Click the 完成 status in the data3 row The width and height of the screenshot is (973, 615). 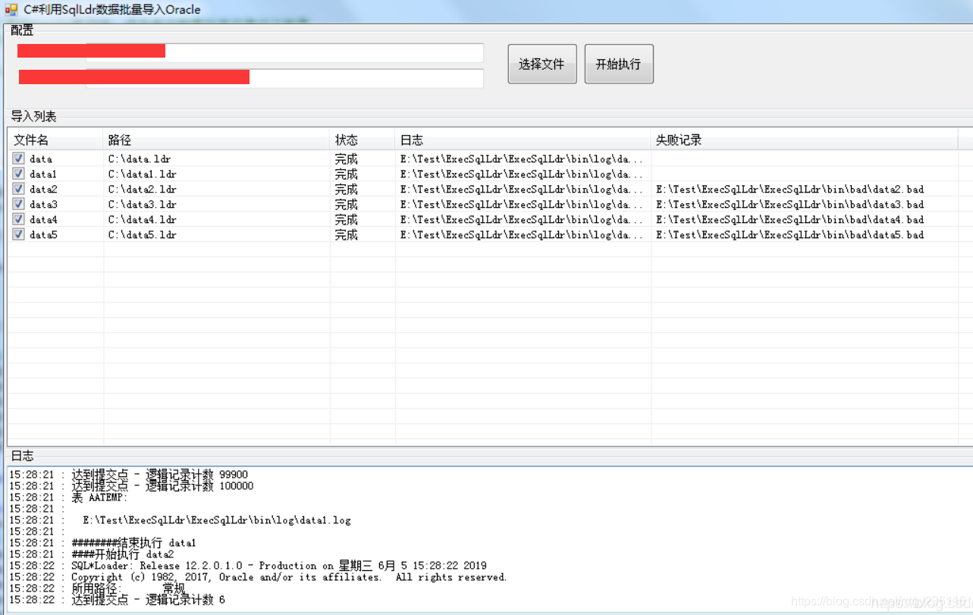click(347, 205)
